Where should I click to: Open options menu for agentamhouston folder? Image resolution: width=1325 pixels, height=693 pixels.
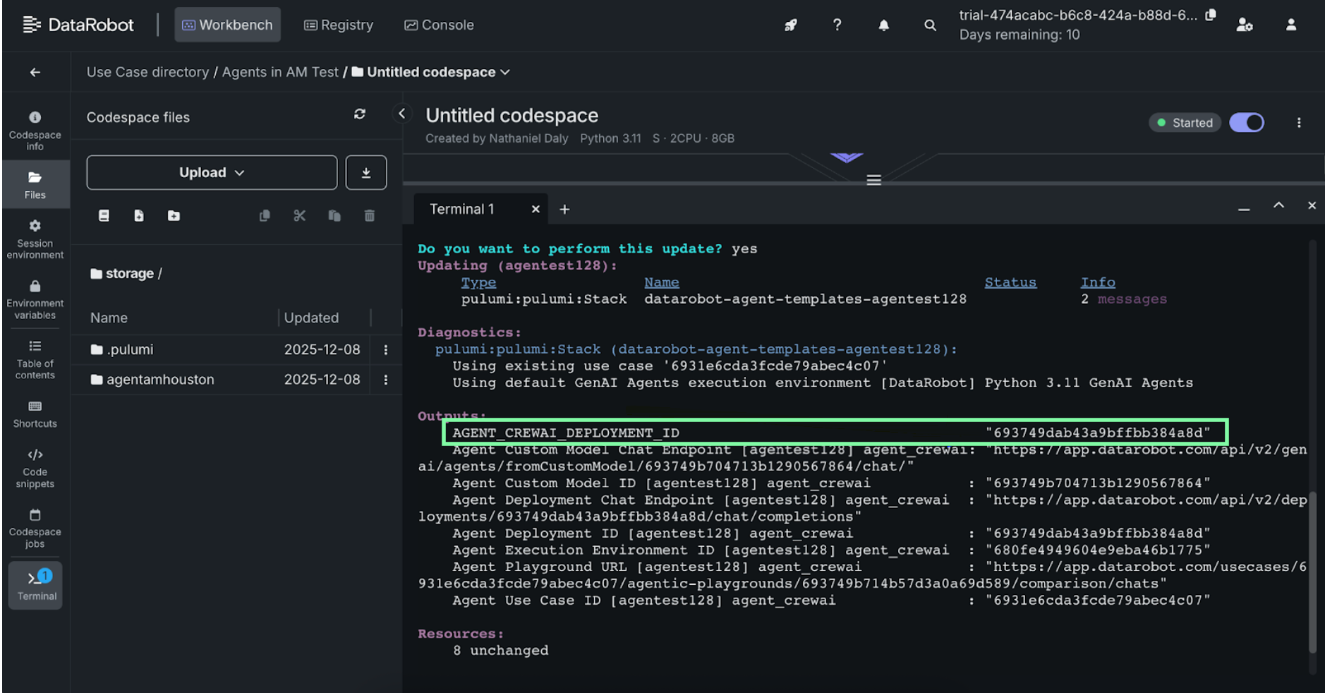coord(385,380)
